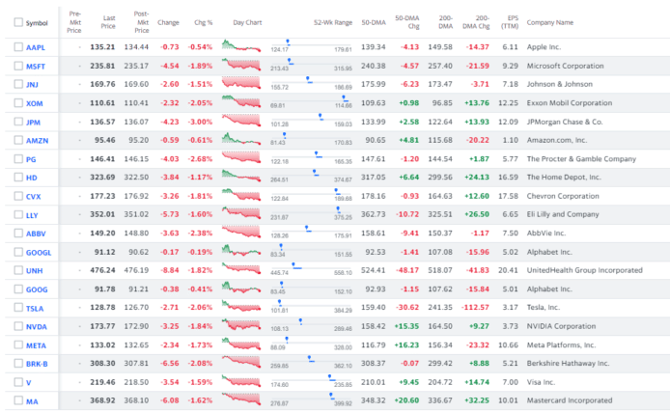
Task: Click the 17.58 EPS value for Chevron
Action: 508,196
